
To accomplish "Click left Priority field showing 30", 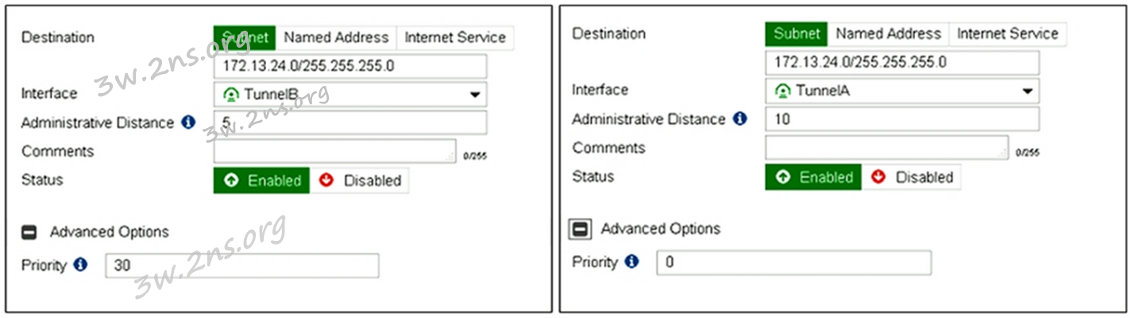I will pos(242,266).
